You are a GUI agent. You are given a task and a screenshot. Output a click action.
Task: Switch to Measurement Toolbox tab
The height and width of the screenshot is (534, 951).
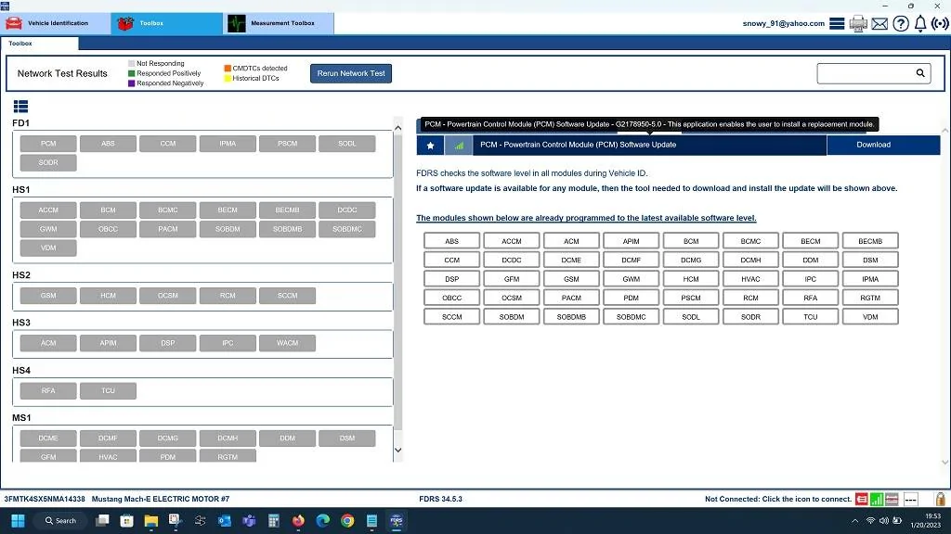pyautogui.click(x=279, y=23)
